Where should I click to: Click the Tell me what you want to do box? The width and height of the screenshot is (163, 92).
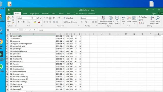[x=85, y=14]
